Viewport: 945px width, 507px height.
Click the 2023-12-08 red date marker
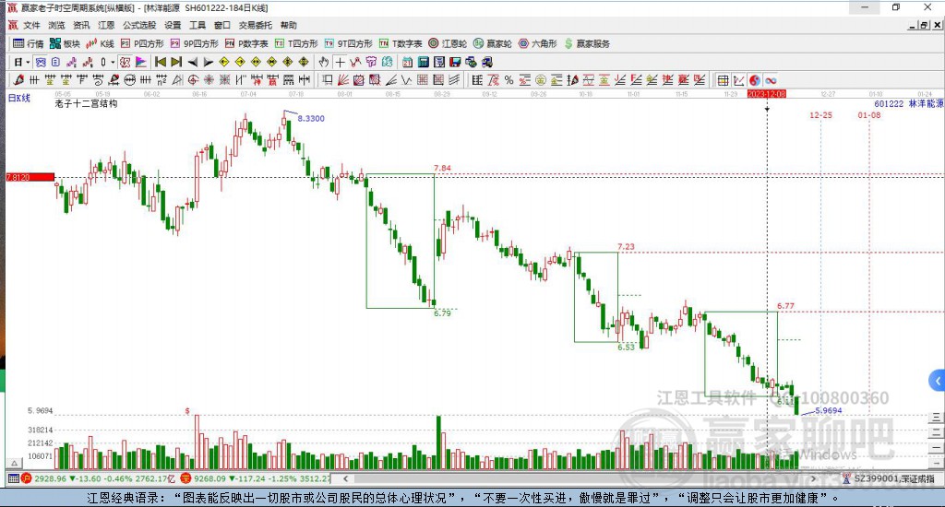pyautogui.click(x=767, y=94)
